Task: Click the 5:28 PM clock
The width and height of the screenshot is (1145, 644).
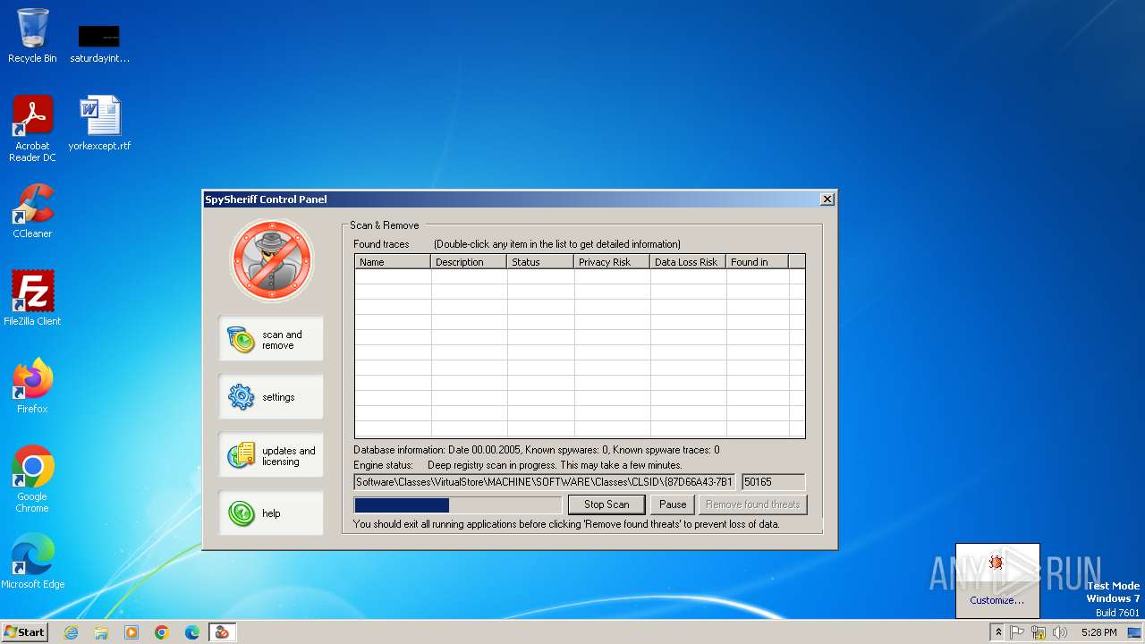Action: pos(1098,632)
